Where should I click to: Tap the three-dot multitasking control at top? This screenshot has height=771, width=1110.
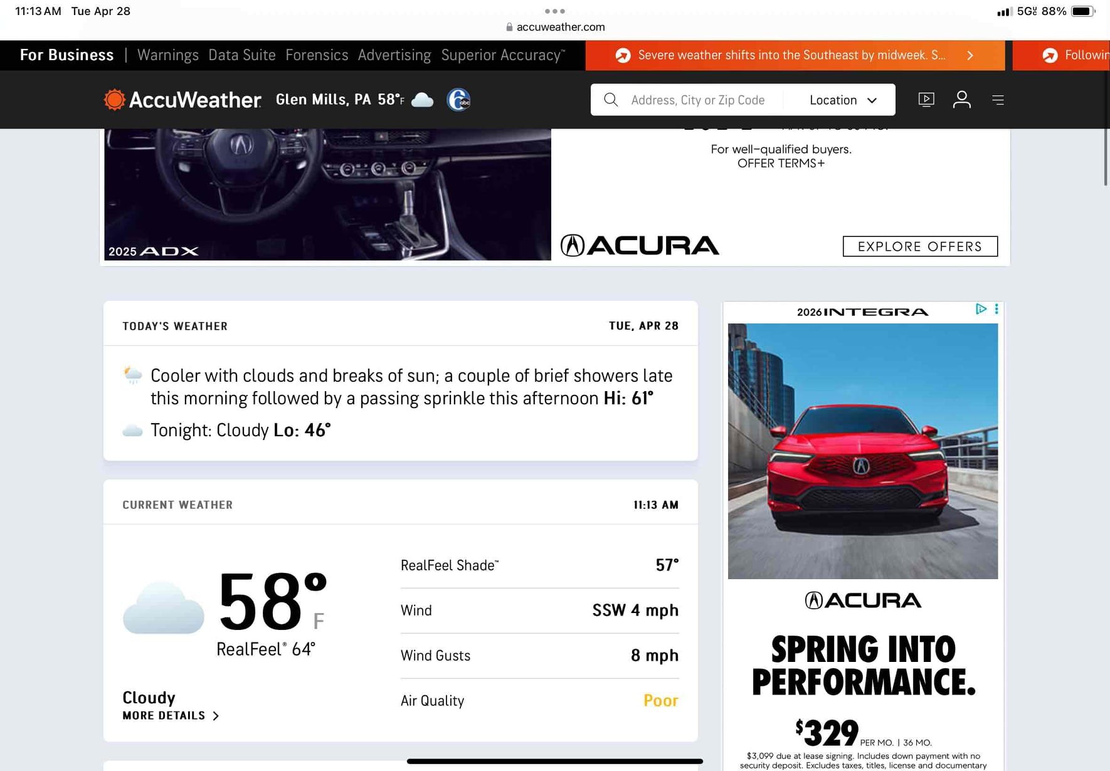point(555,11)
